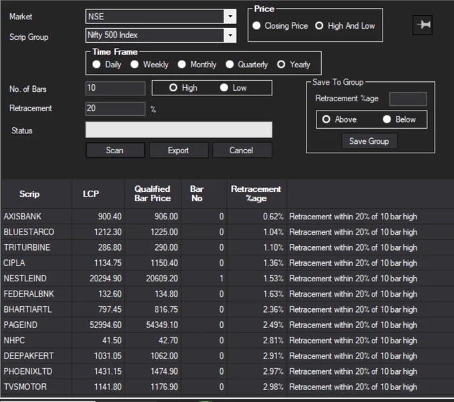454x402 pixels.
Task: Focus the Retracement percent field
Action: point(116,109)
